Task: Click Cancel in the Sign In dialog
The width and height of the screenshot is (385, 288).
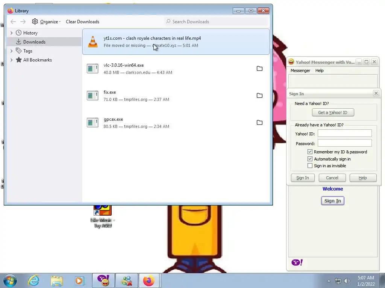Action: pos(332,178)
